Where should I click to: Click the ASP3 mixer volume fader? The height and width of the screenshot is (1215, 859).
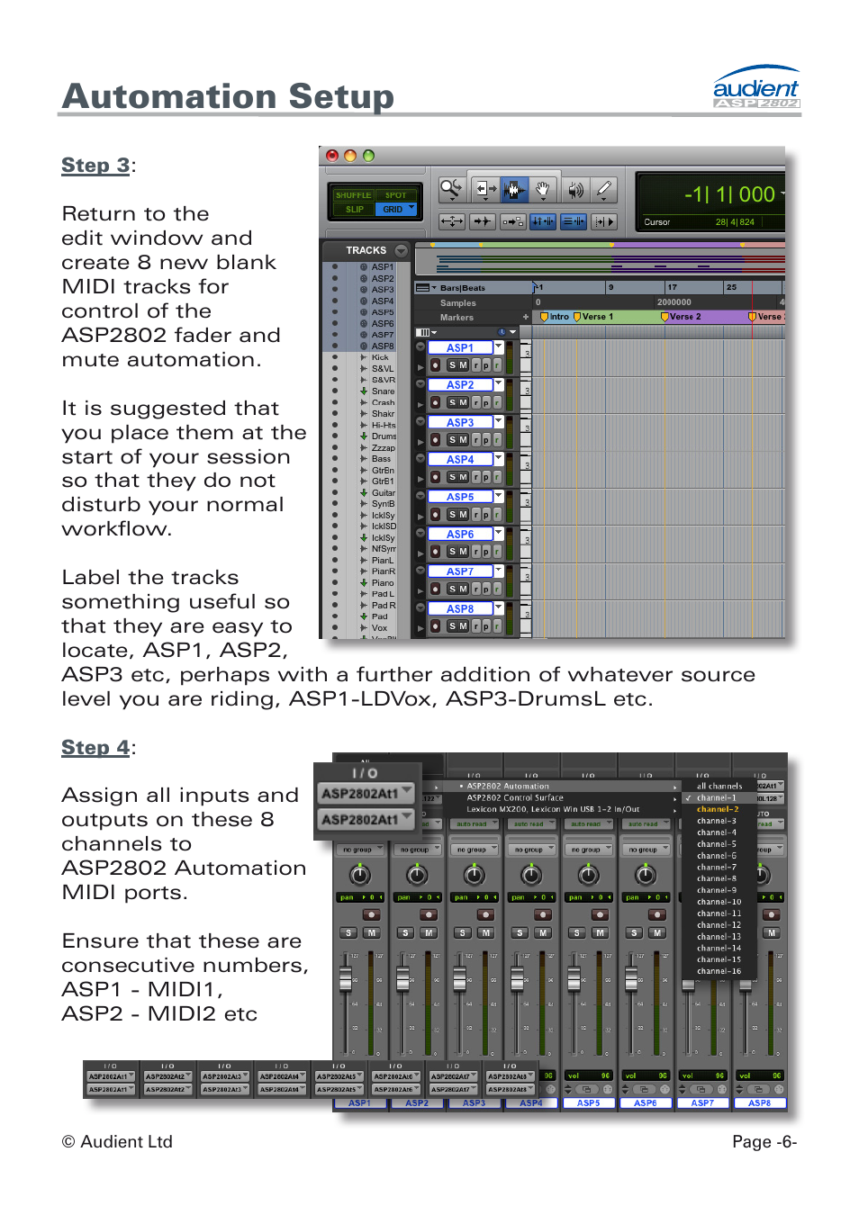pyautogui.click(x=459, y=978)
